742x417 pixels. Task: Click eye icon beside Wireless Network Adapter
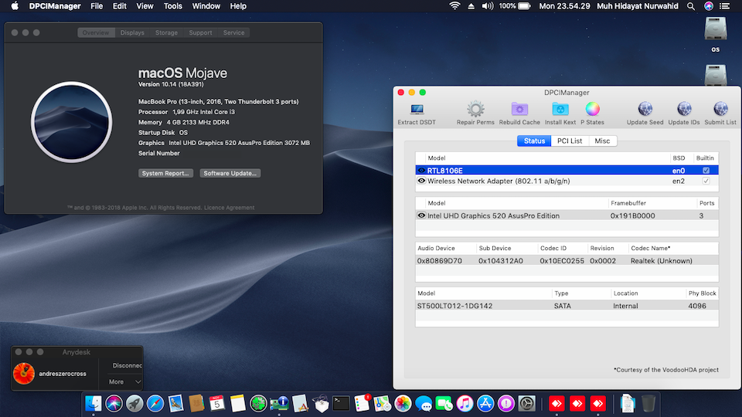pos(421,181)
